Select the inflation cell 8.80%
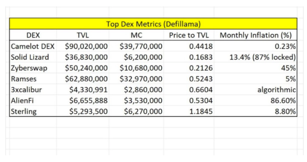Screen dimensions: 307x162 coord(256,111)
